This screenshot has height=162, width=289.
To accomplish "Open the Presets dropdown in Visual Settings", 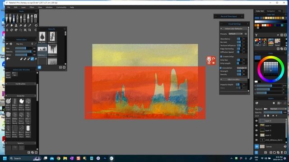I will [236, 34].
